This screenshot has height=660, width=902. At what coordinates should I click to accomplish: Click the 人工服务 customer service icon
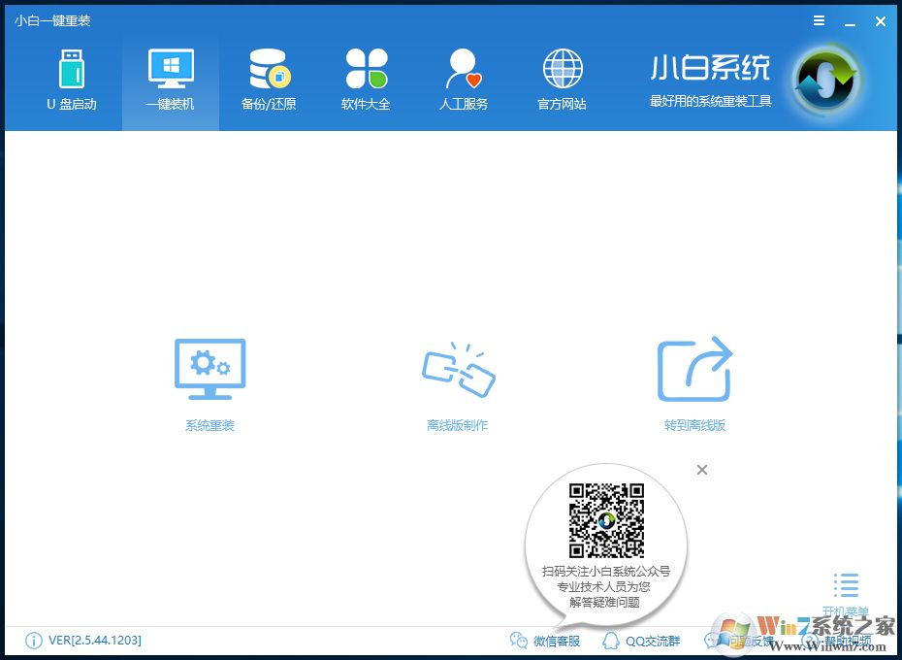tap(463, 78)
